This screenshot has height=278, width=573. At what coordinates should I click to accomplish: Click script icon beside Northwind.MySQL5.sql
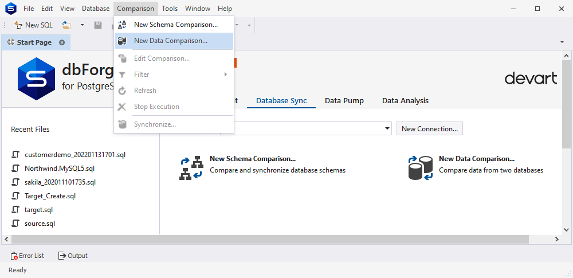(x=15, y=169)
